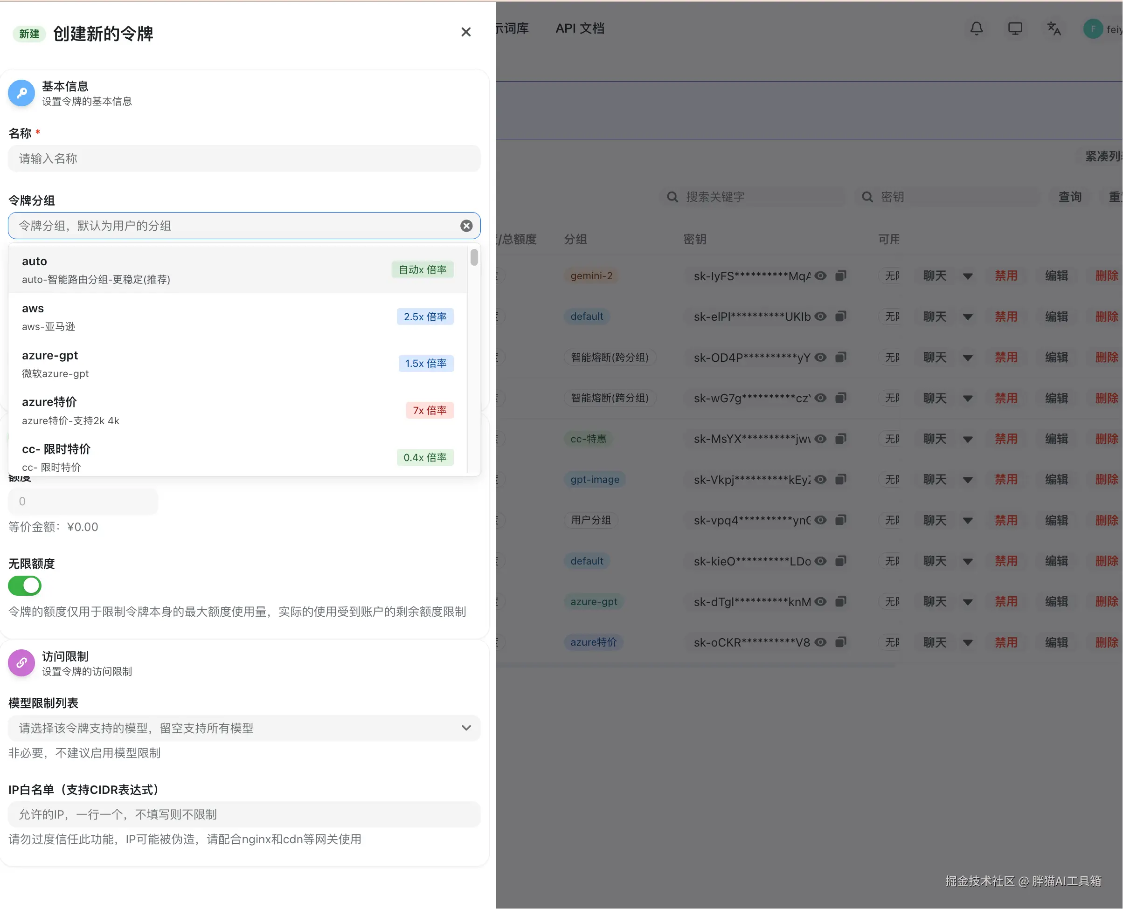Copy the sk-OD4P key
Screen dimensions: 1123x909
[x=841, y=357]
